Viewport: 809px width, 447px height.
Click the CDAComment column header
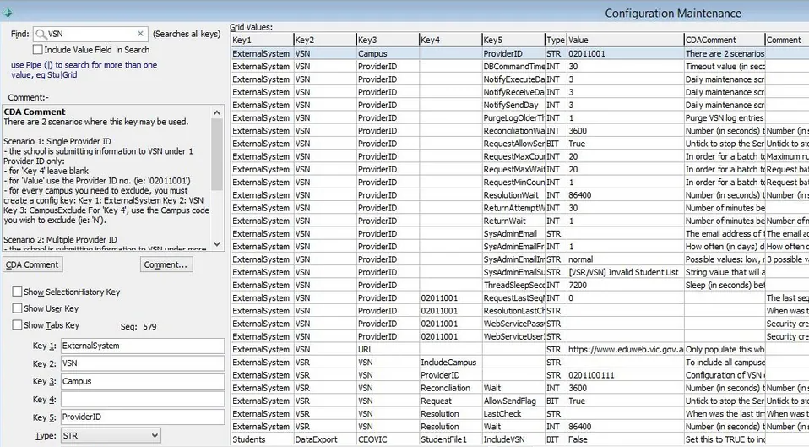point(724,40)
